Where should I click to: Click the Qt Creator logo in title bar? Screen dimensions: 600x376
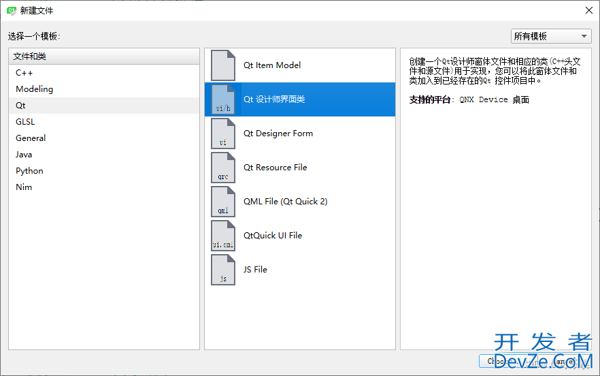coord(12,11)
